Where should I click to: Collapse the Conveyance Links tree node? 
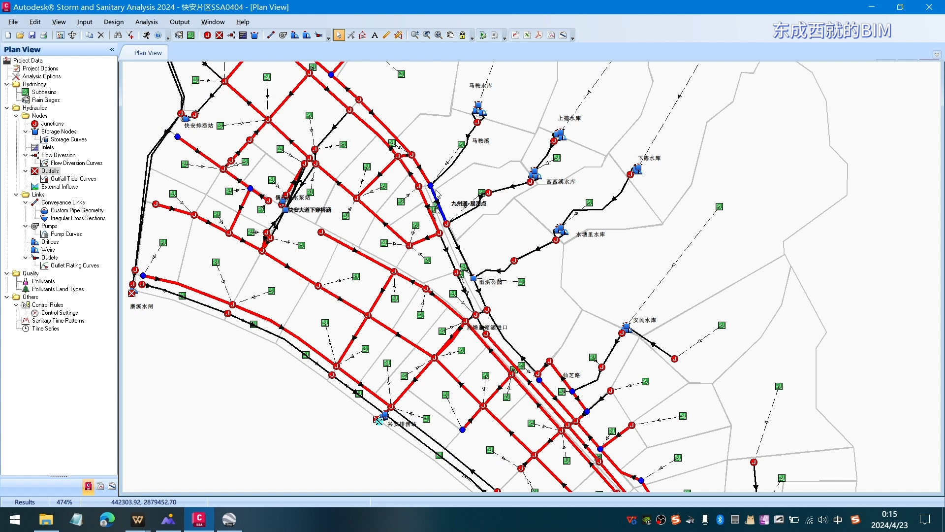coord(26,202)
